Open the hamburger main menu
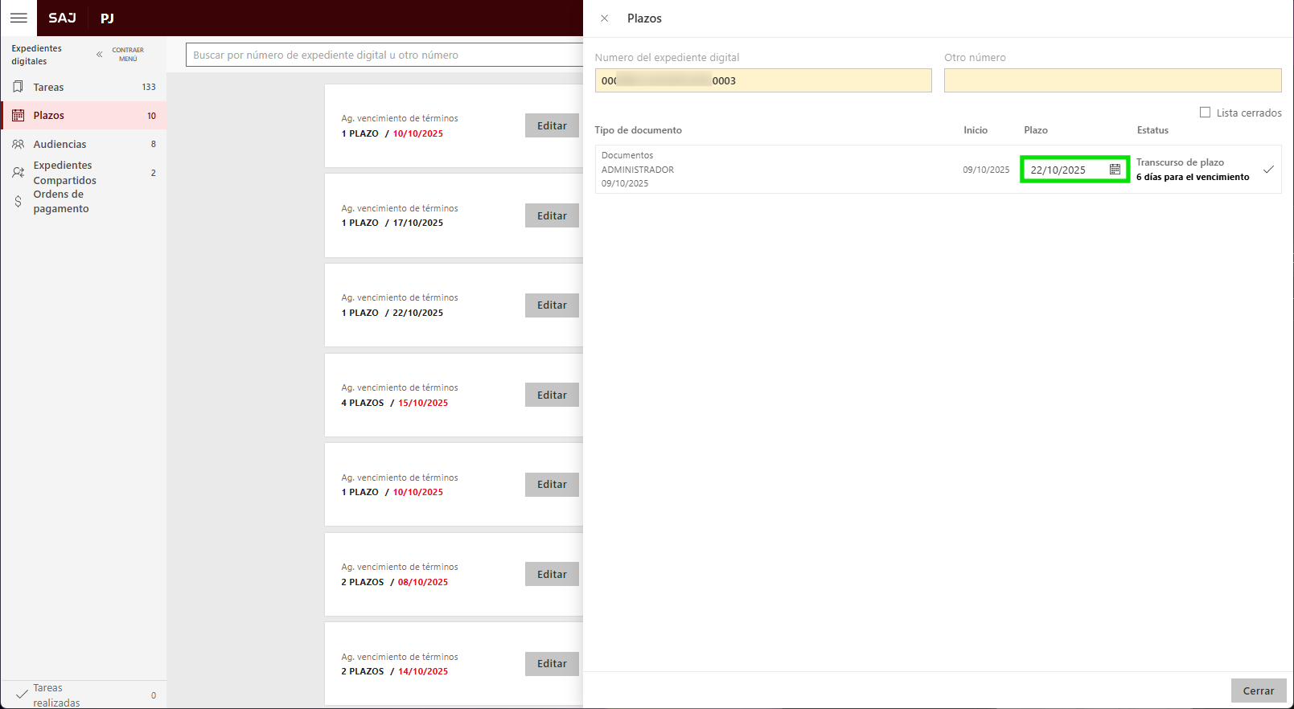This screenshot has height=709, width=1294. 18,18
